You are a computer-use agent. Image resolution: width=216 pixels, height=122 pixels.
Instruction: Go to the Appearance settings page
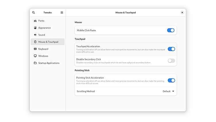coord(45,28)
